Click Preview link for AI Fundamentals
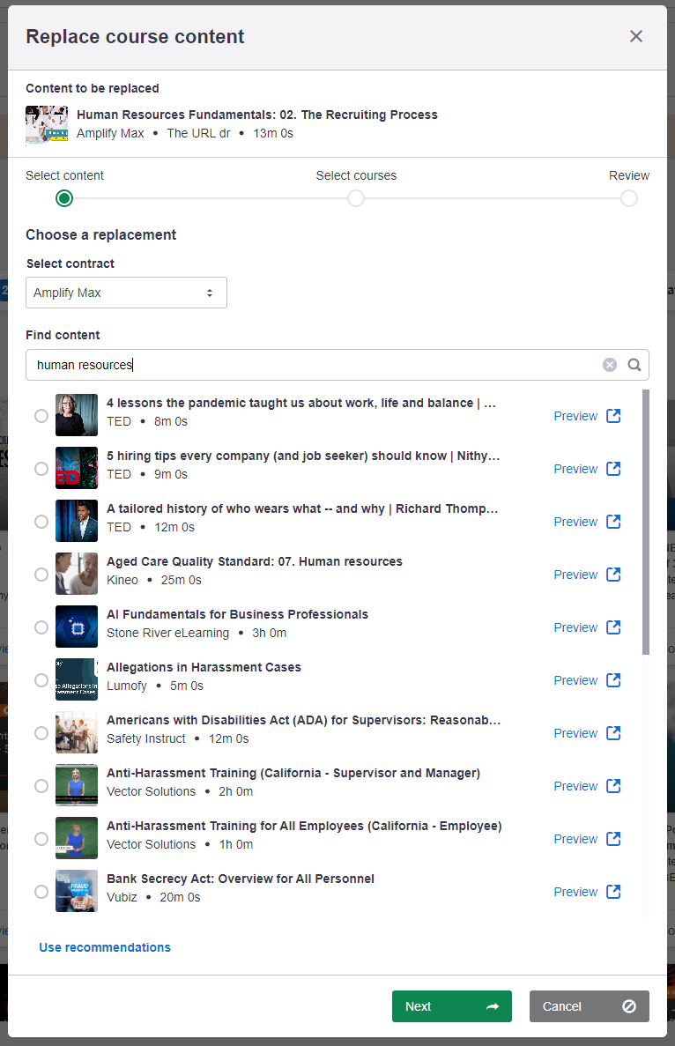This screenshot has height=1046, width=675. (x=575, y=627)
